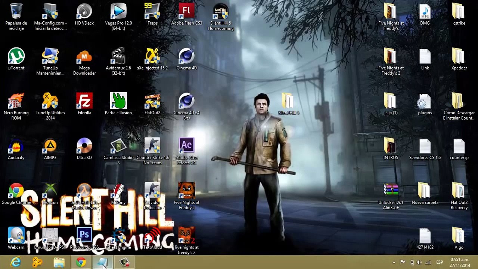Screen dimensions: 478x269
Task: Show hidden tray icons arrow
Action: point(394,263)
